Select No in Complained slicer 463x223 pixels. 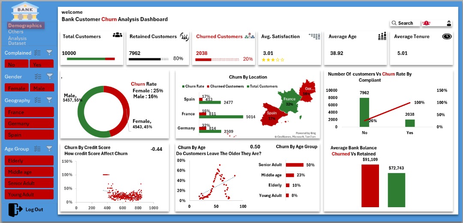[17, 64]
